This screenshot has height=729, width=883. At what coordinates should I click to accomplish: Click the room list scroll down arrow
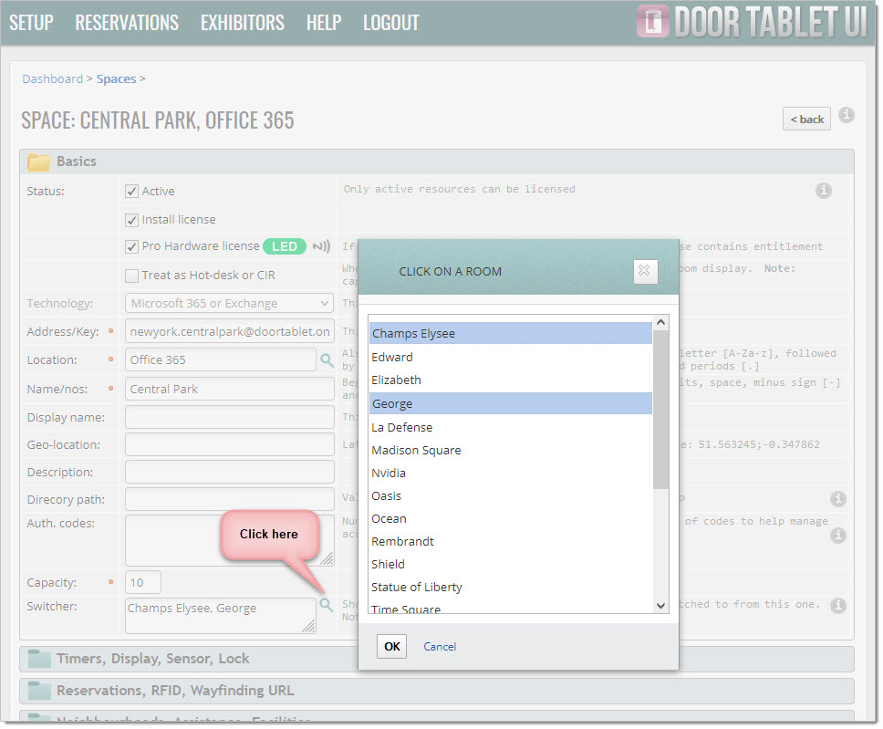click(x=661, y=605)
